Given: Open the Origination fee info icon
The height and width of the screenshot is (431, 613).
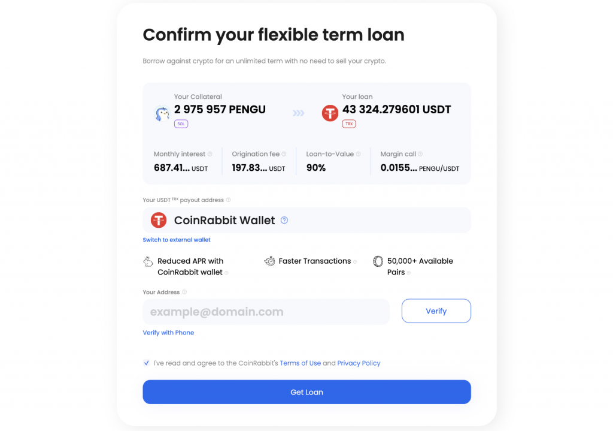Looking at the screenshot, I should pos(284,154).
